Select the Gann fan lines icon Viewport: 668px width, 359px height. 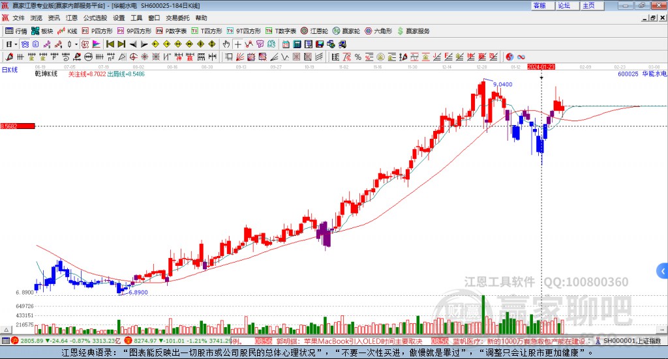[240, 57]
